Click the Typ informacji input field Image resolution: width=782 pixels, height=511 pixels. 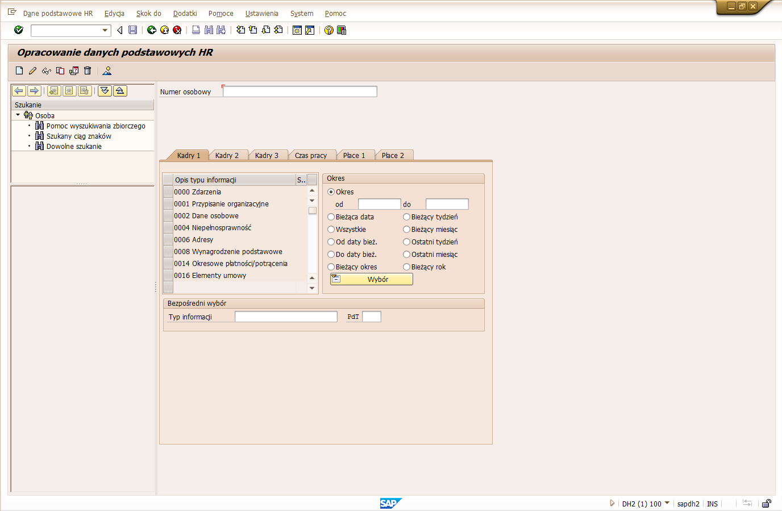286,317
